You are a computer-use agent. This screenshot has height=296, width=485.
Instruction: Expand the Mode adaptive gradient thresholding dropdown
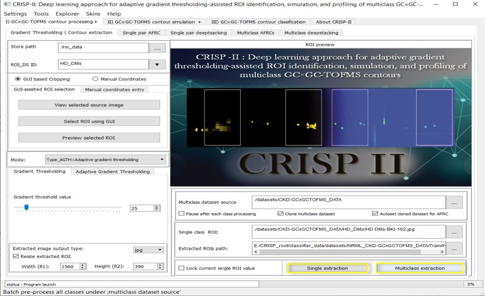[x=162, y=159]
